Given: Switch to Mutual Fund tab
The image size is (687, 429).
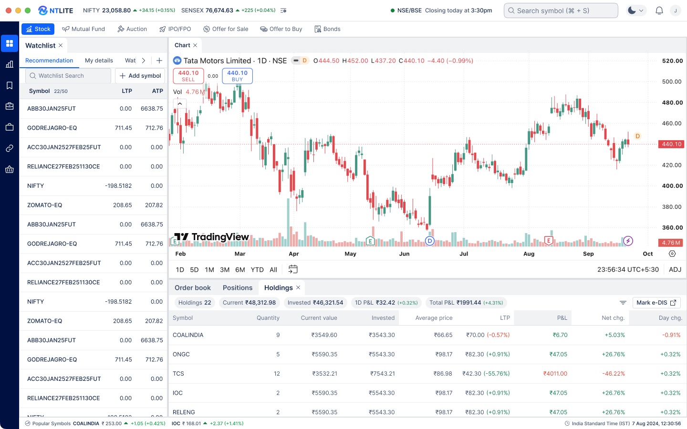Looking at the screenshot, I should (83, 29).
